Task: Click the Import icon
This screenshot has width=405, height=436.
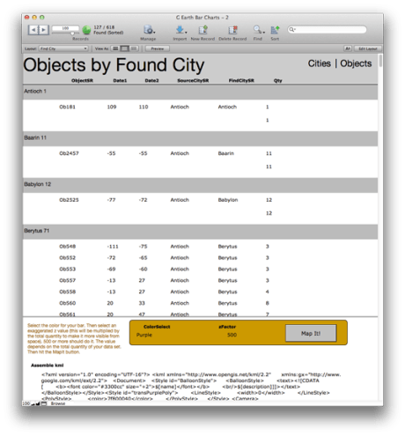Action: (x=180, y=30)
